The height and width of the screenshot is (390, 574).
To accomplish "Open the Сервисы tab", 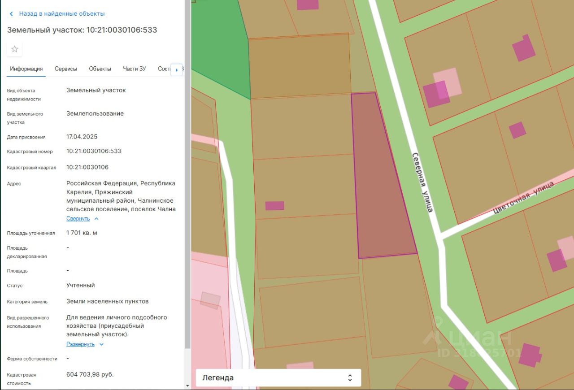I will click(x=66, y=69).
